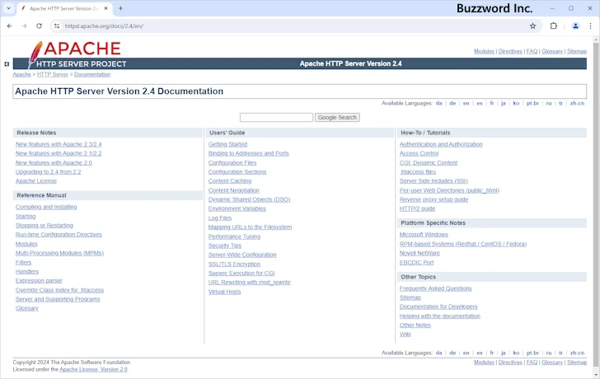Open Glossary link in top navigation

(551, 51)
